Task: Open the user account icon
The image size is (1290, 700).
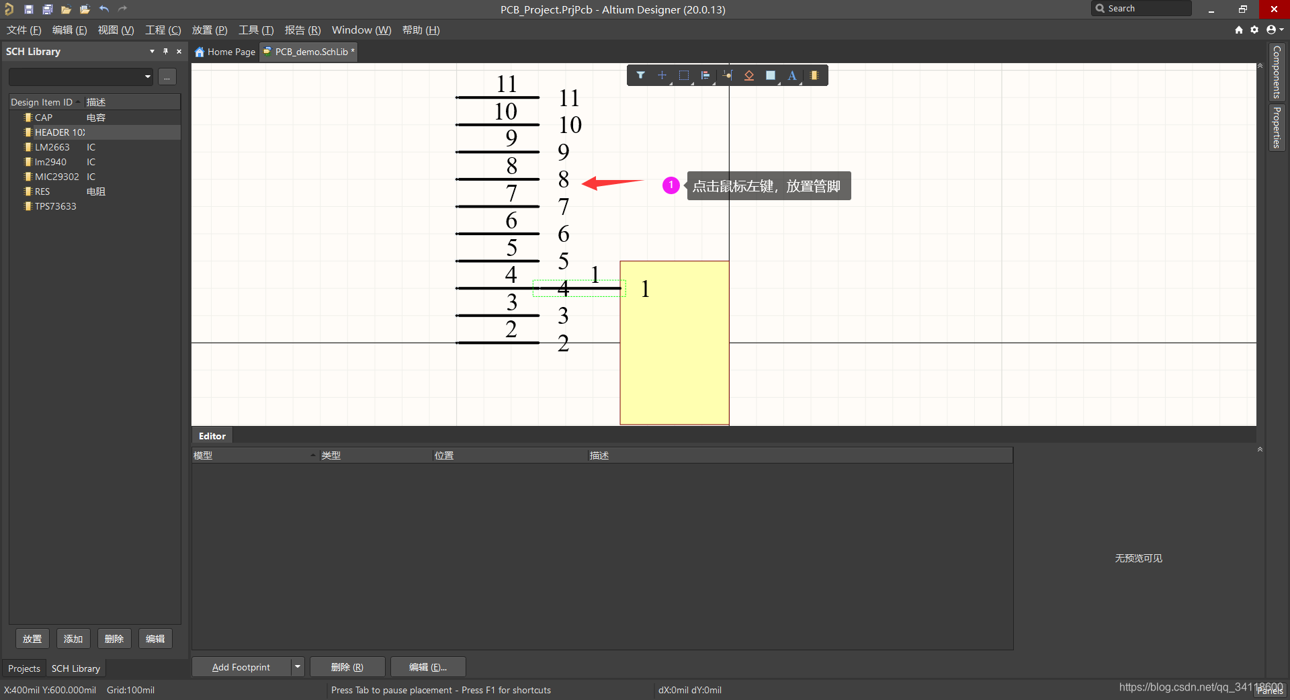Action: tap(1274, 30)
